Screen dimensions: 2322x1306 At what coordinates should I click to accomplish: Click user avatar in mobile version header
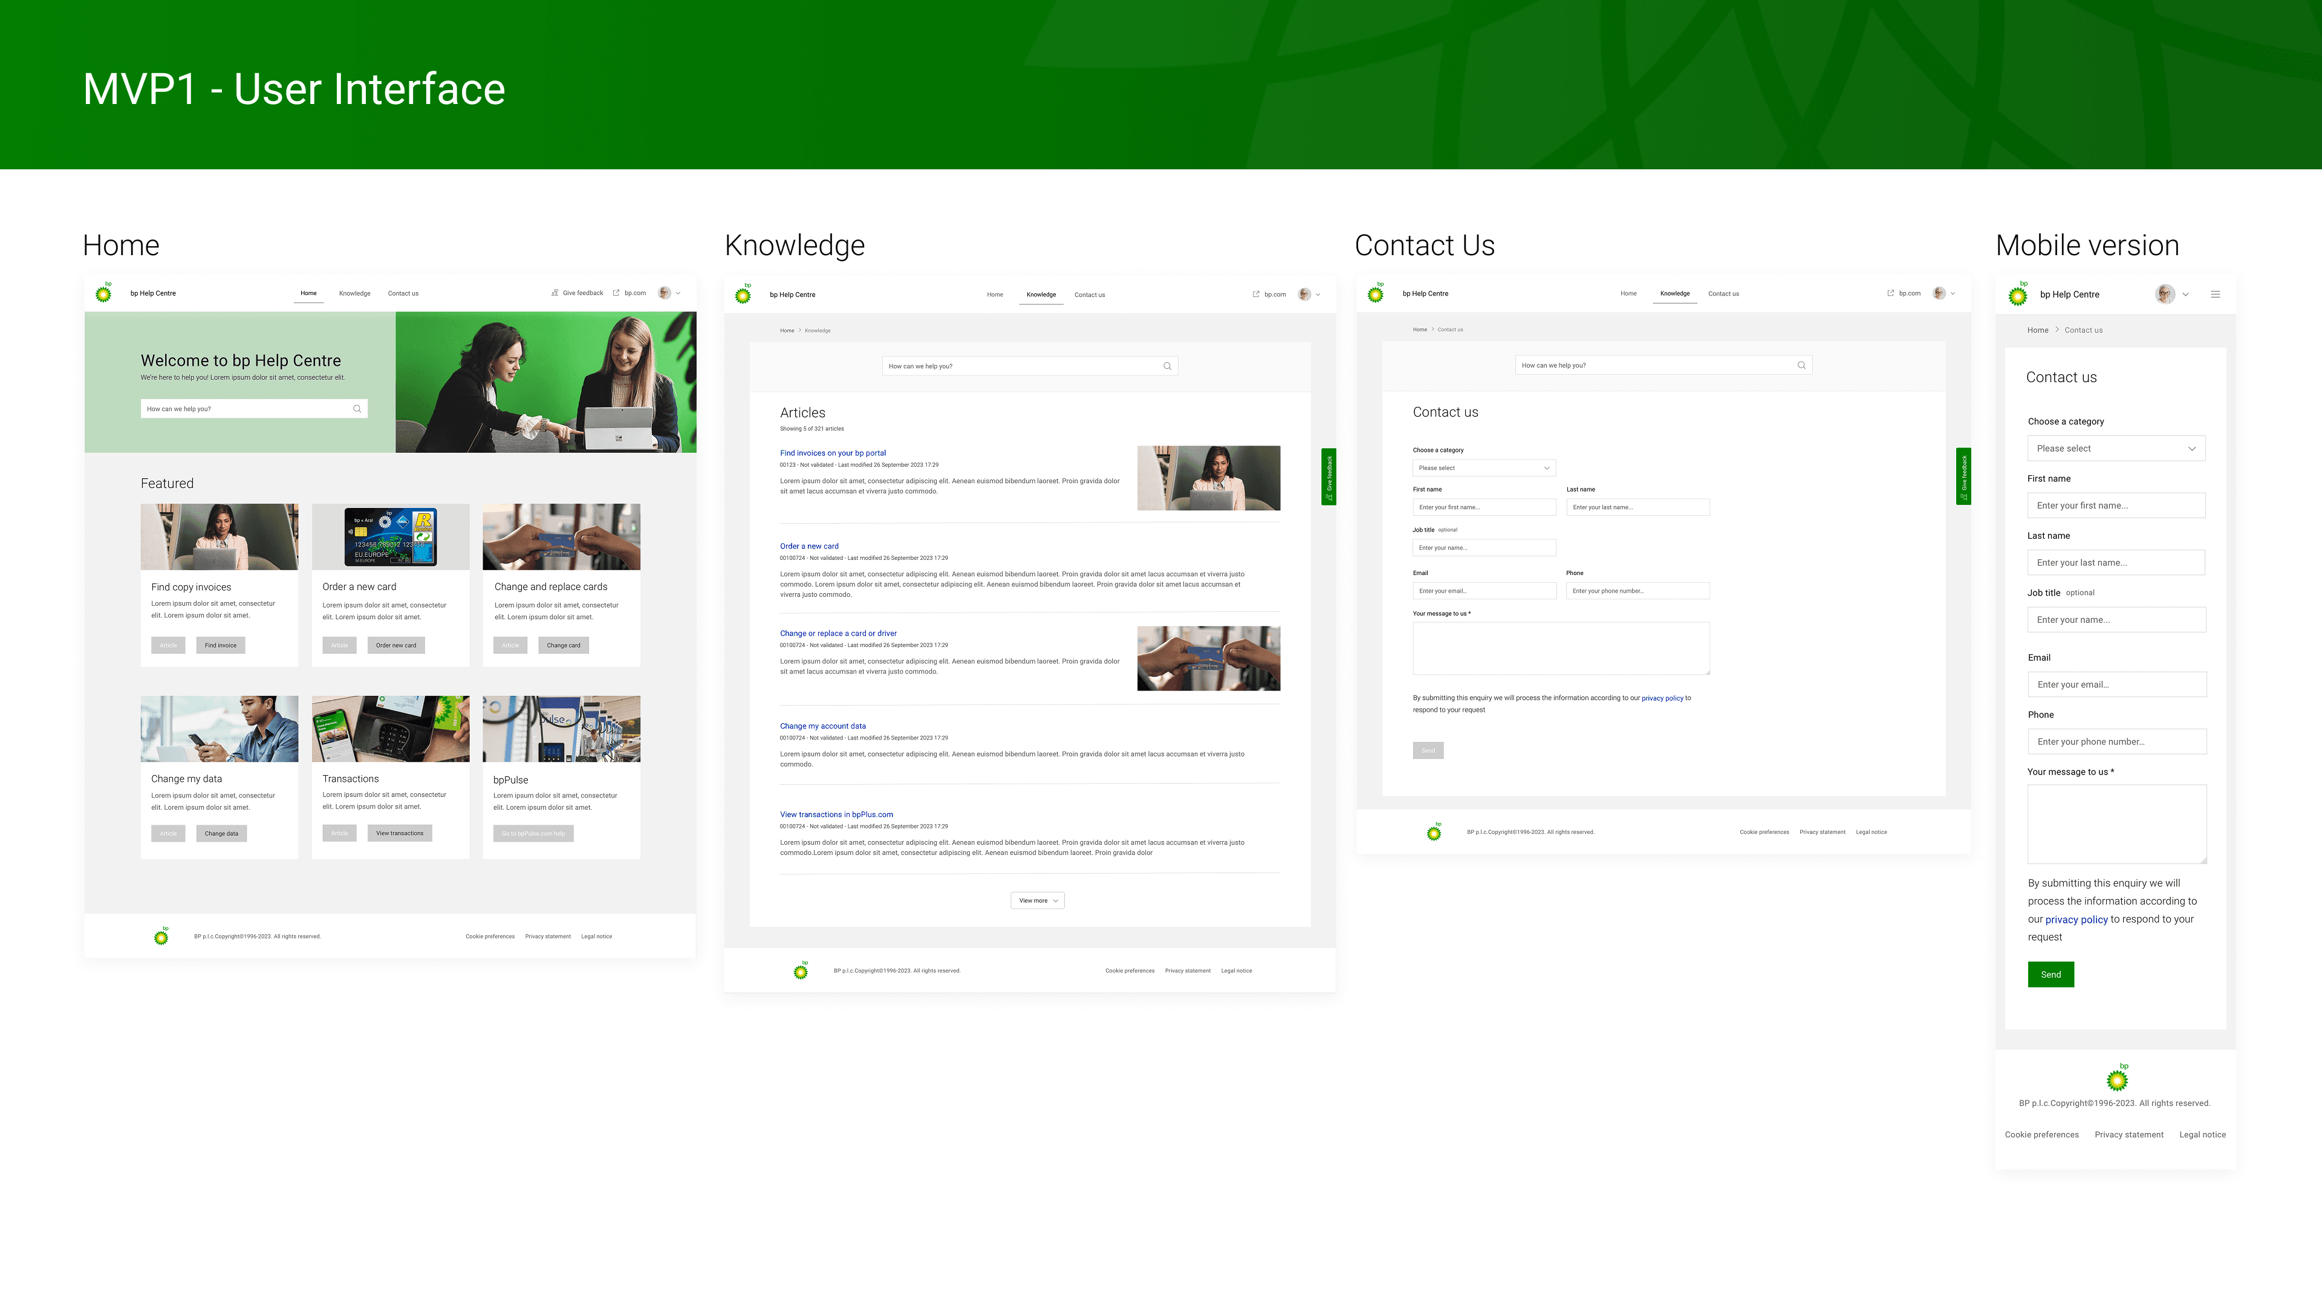click(x=2164, y=294)
